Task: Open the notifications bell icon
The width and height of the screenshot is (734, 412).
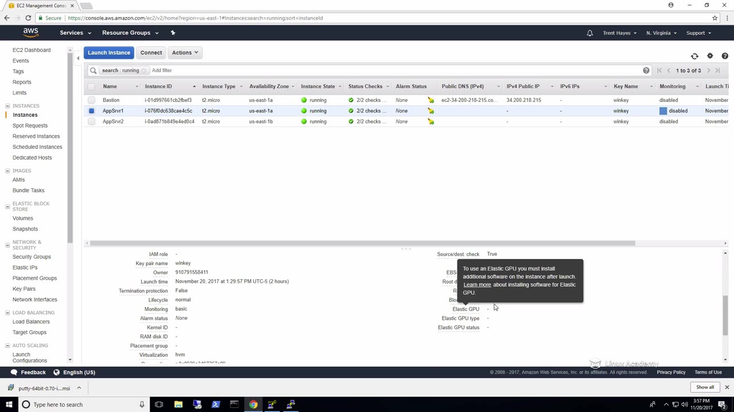Action: [x=589, y=33]
